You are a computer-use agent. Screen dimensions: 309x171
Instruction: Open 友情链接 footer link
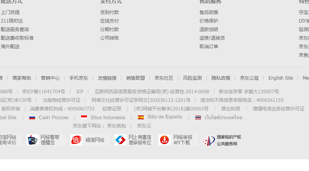point(107,78)
